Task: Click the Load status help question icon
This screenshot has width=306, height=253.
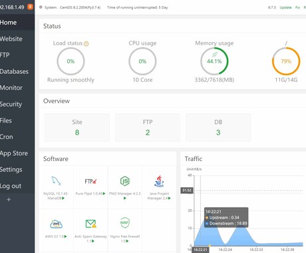Action: click(86, 44)
